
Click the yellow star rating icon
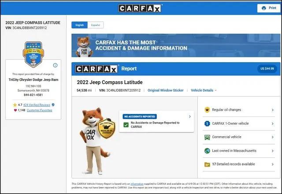click(x=15, y=105)
